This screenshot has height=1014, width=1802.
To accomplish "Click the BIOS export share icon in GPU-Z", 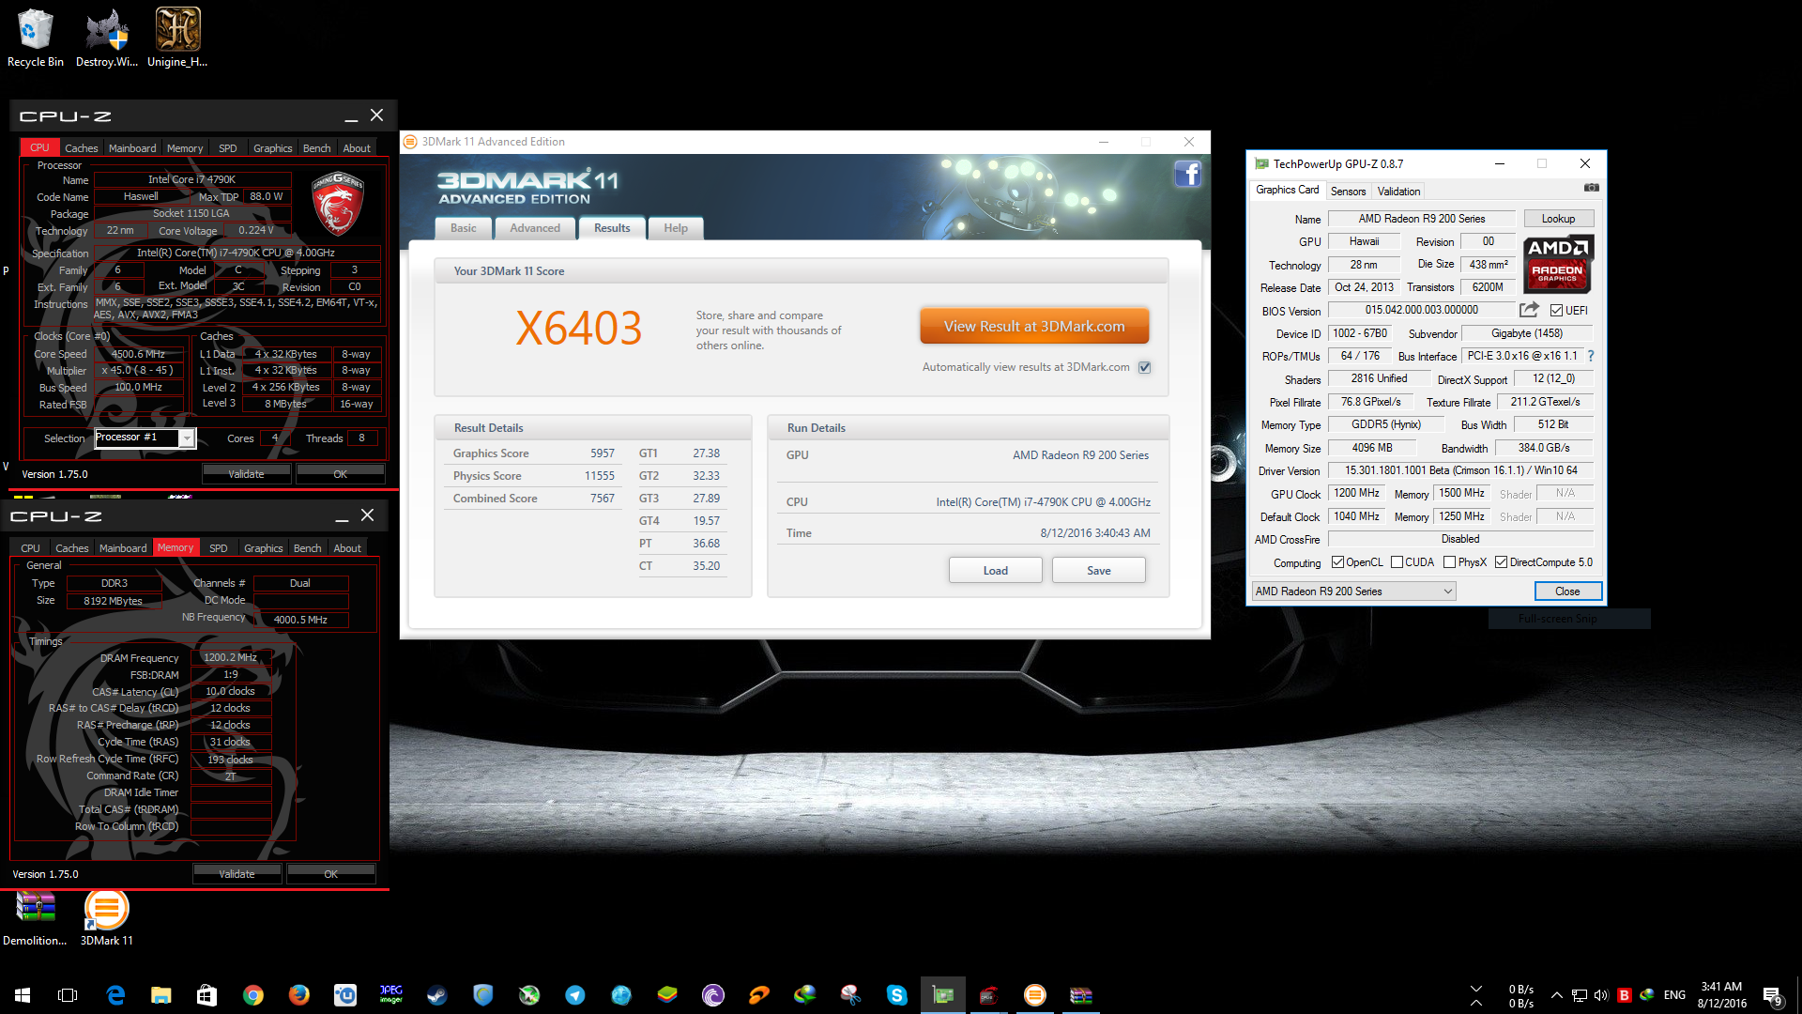I will pos(1529,310).
